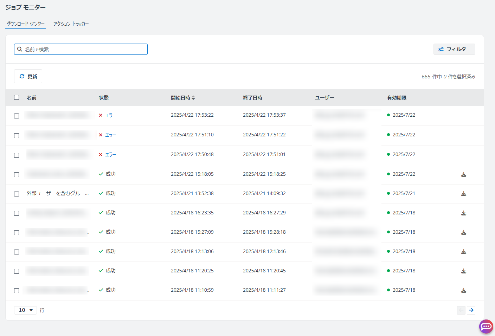Check the row started 2025/4/22 17:53:22
The image size is (495, 336).
17,116
